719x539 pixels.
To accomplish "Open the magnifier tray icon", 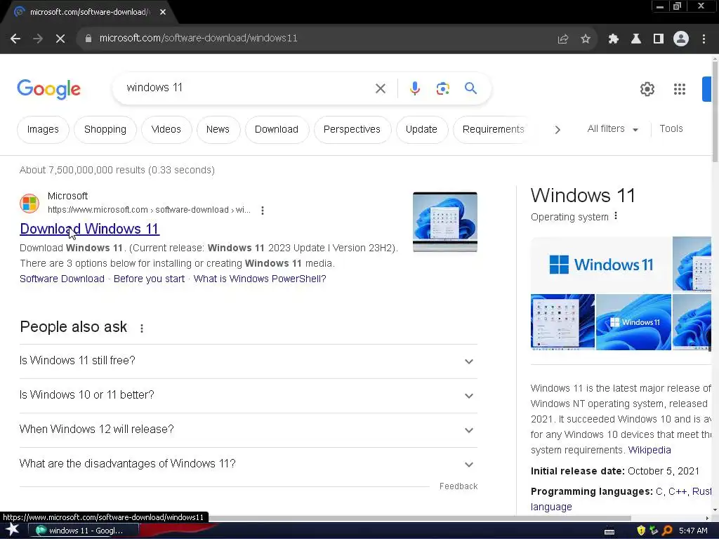I will point(667,531).
